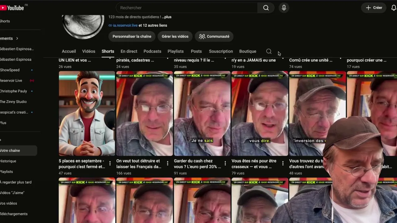Start voice search with the microphone
The height and width of the screenshot is (223, 397).
(x=284, y=8)
